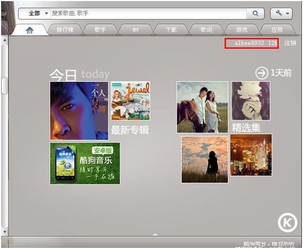
Task: Click the magnifier search icon
Action: [x=255, y=14]
